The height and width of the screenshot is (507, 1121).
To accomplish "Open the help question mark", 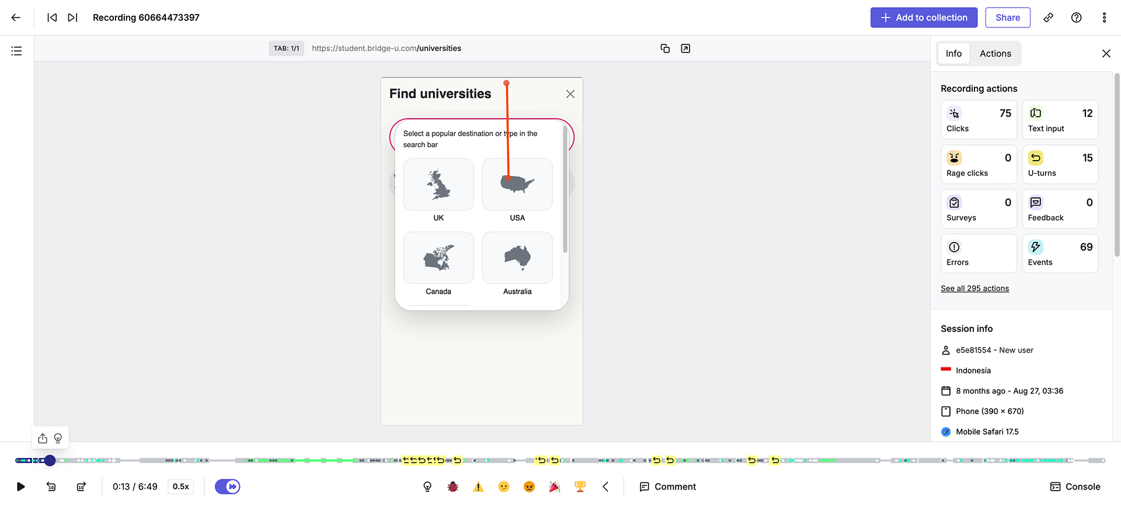I will (1076, 18).
